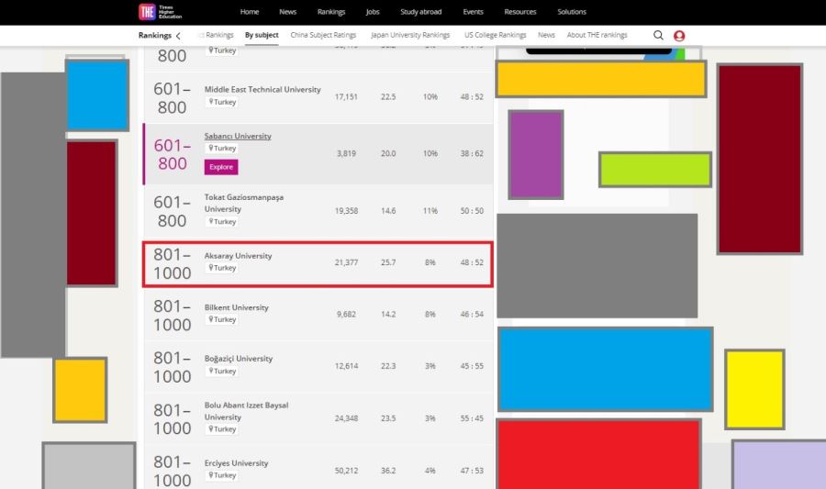Open the US College Rankings tab

pyautogui.click(x=495, y=35)
